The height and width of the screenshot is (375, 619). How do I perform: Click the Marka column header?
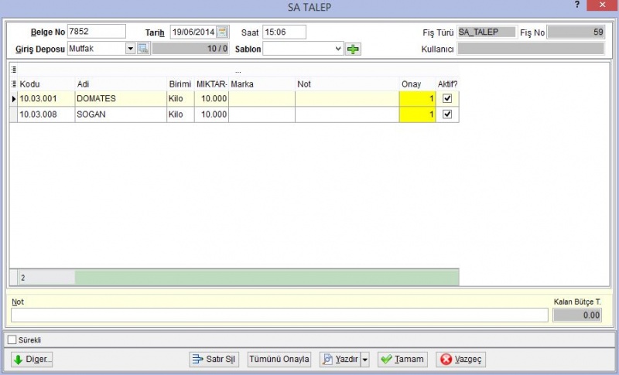pyautogui.click(x=262, y=84)
